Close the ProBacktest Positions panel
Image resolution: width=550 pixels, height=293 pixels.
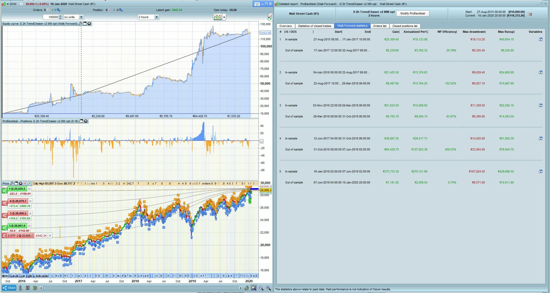click(x=86, y=121)
